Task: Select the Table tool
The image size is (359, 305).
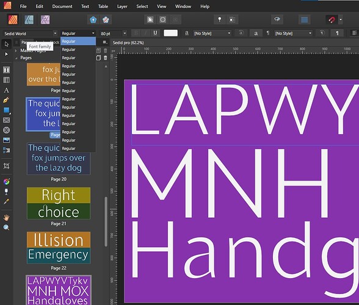Action: tap(6, 80)
